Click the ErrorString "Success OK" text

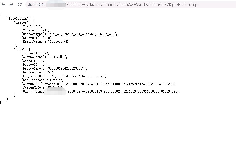coord(59,42)
